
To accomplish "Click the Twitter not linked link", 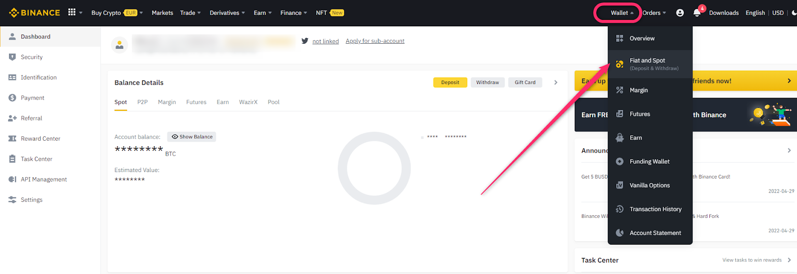I will coord(326,41).
